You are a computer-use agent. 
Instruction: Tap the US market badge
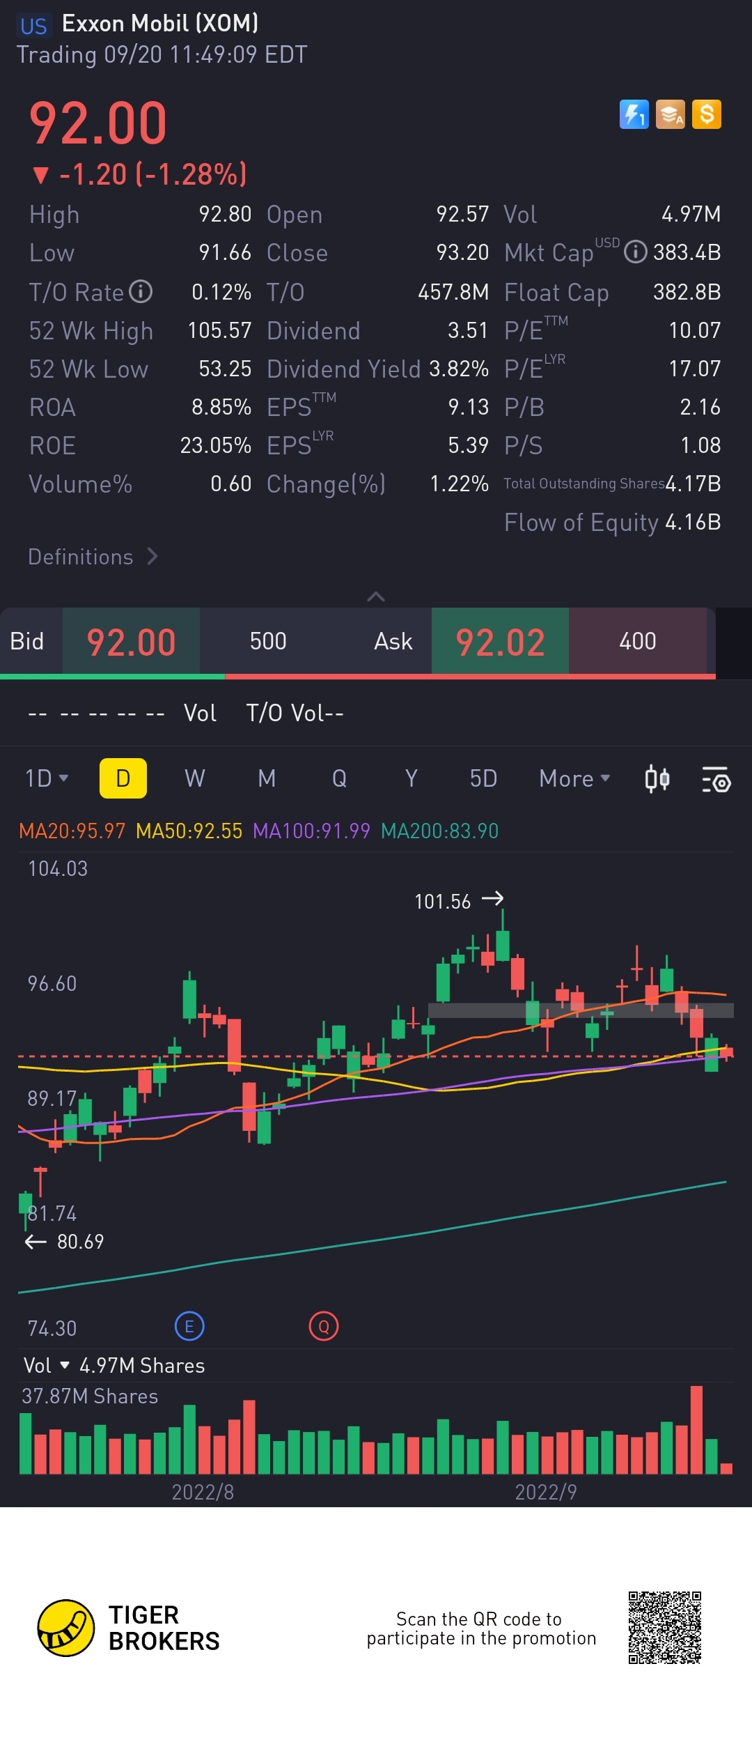coord(33,26)
